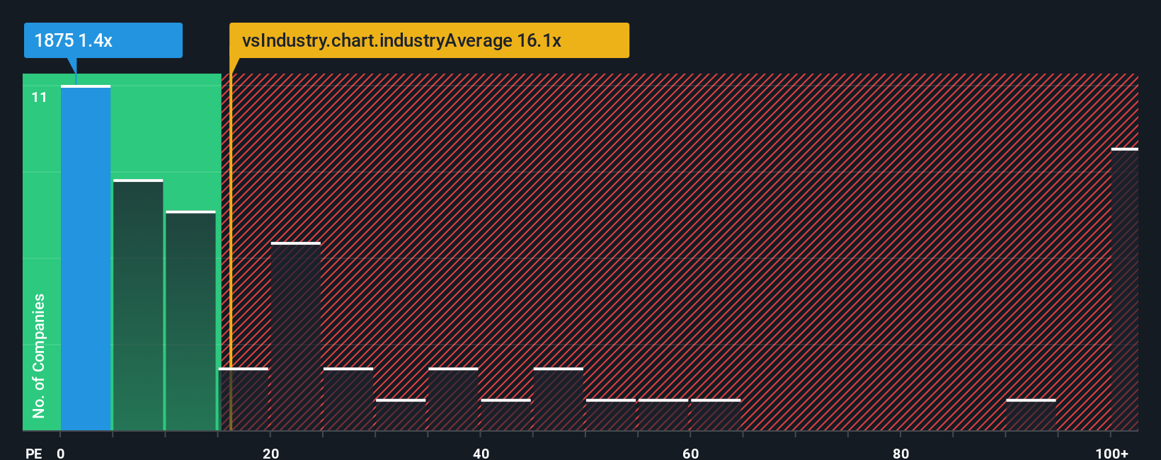Click the x-axis tick label '20'
The image size is (1161, 460).
tap(270, 453)
